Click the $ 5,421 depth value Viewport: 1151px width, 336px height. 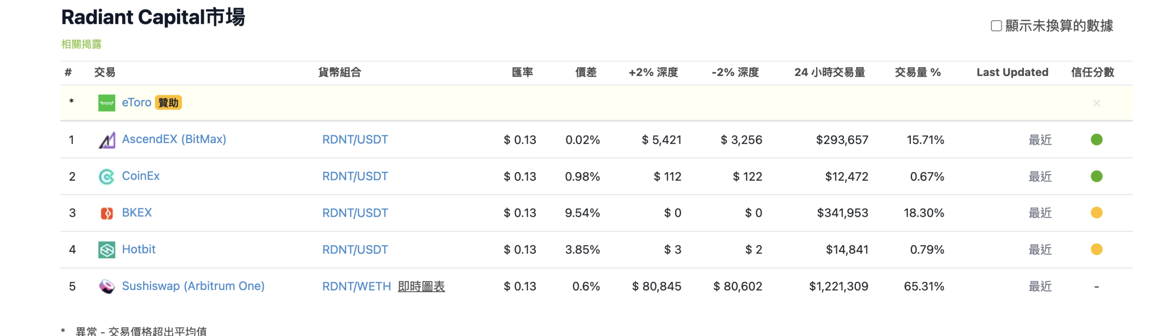[x=662, y=140]
